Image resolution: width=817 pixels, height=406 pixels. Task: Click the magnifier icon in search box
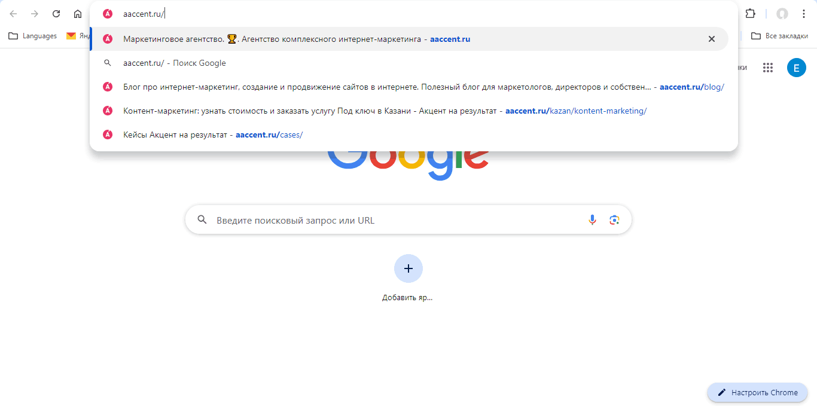click(x=202, y=220)
